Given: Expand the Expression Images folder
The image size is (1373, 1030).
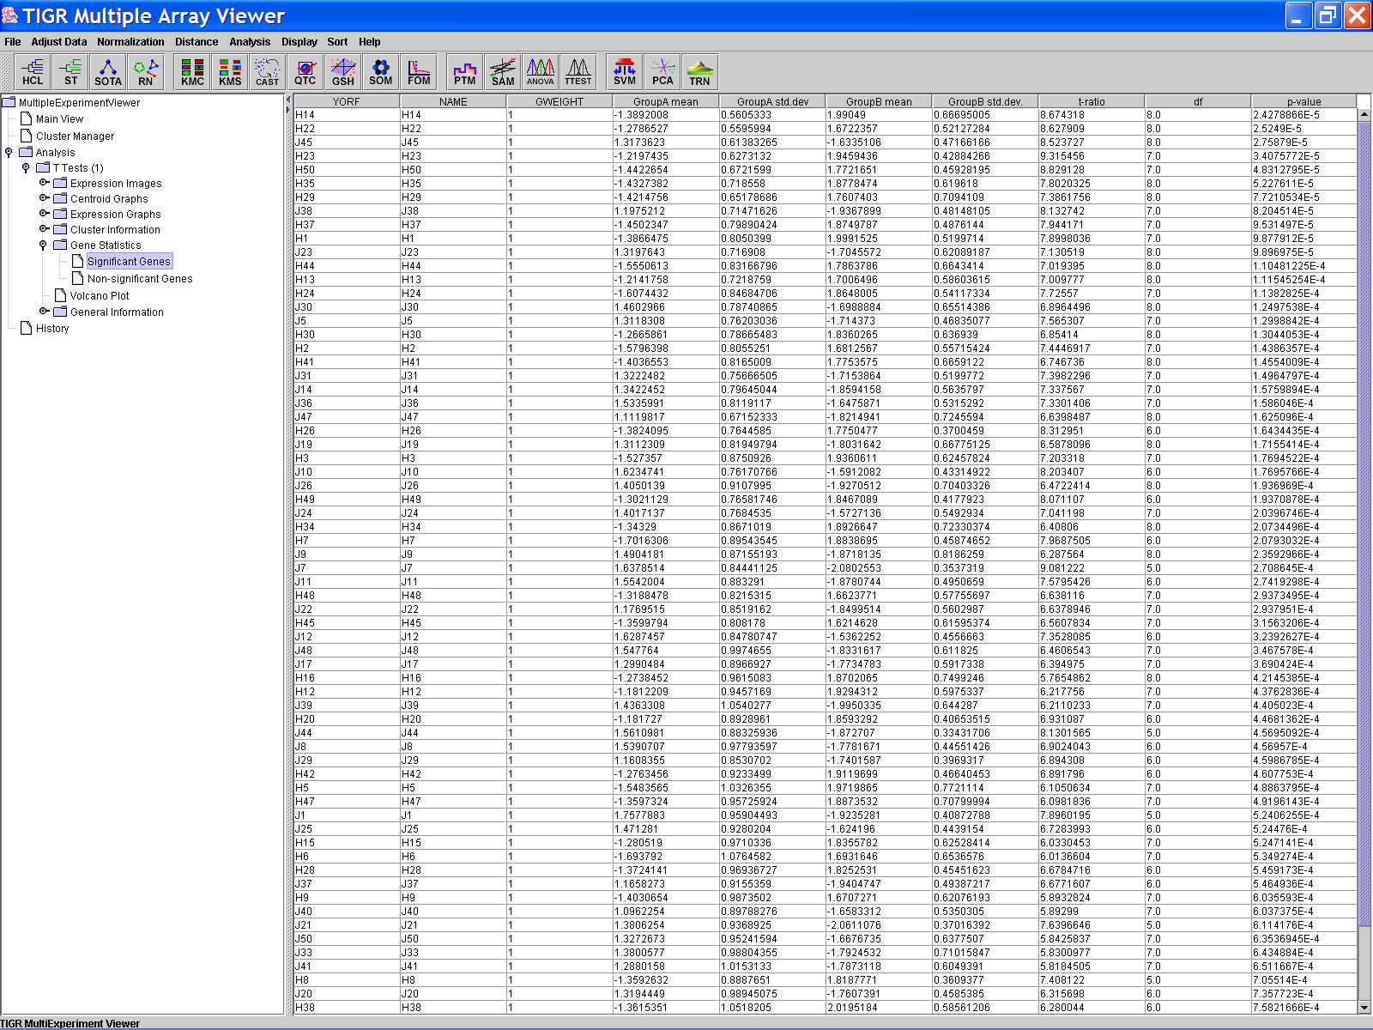Looking at the screenshot, I should [43, 183].
